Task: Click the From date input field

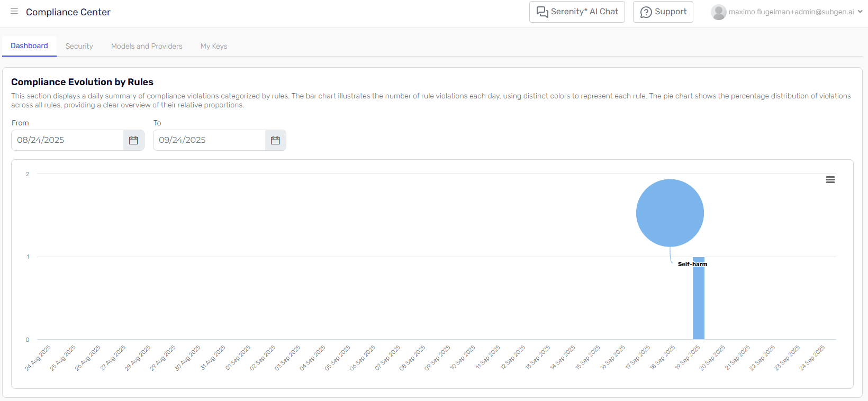Action: [68, 140]
